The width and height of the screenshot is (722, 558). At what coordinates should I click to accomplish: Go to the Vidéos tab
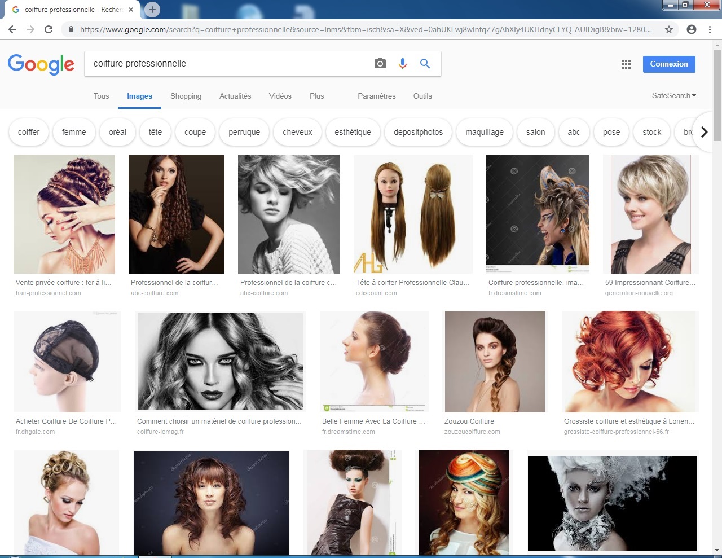point(280,96)
